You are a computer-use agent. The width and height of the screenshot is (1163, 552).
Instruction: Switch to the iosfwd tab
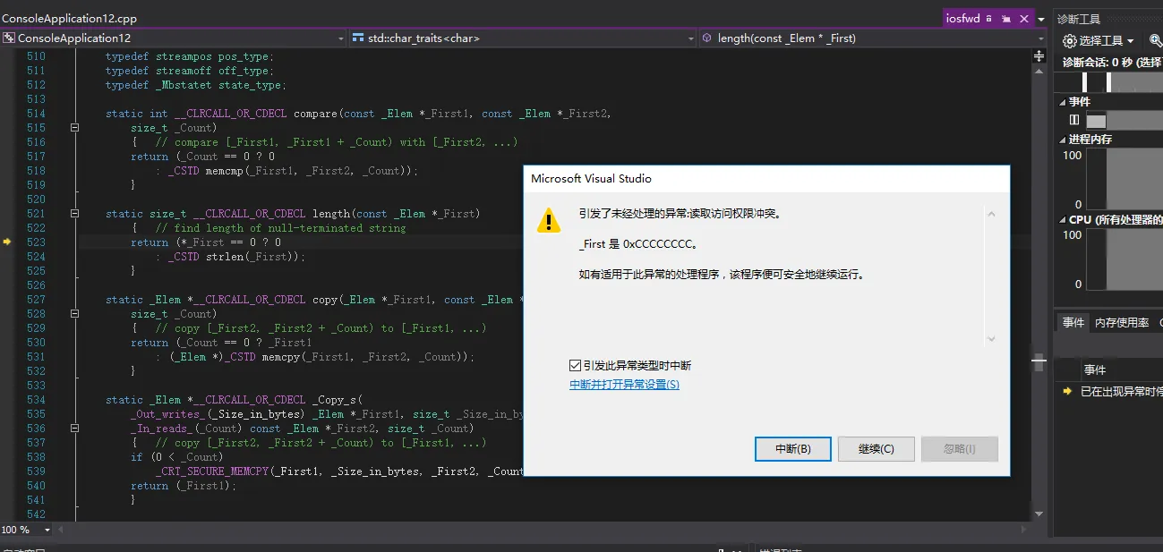tap(963, 18)
